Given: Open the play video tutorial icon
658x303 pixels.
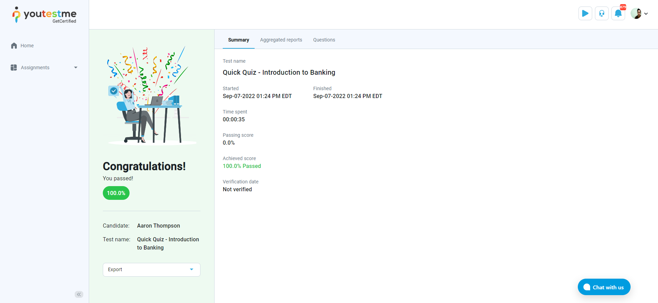Looking at the screenshot, I should 585,13.
